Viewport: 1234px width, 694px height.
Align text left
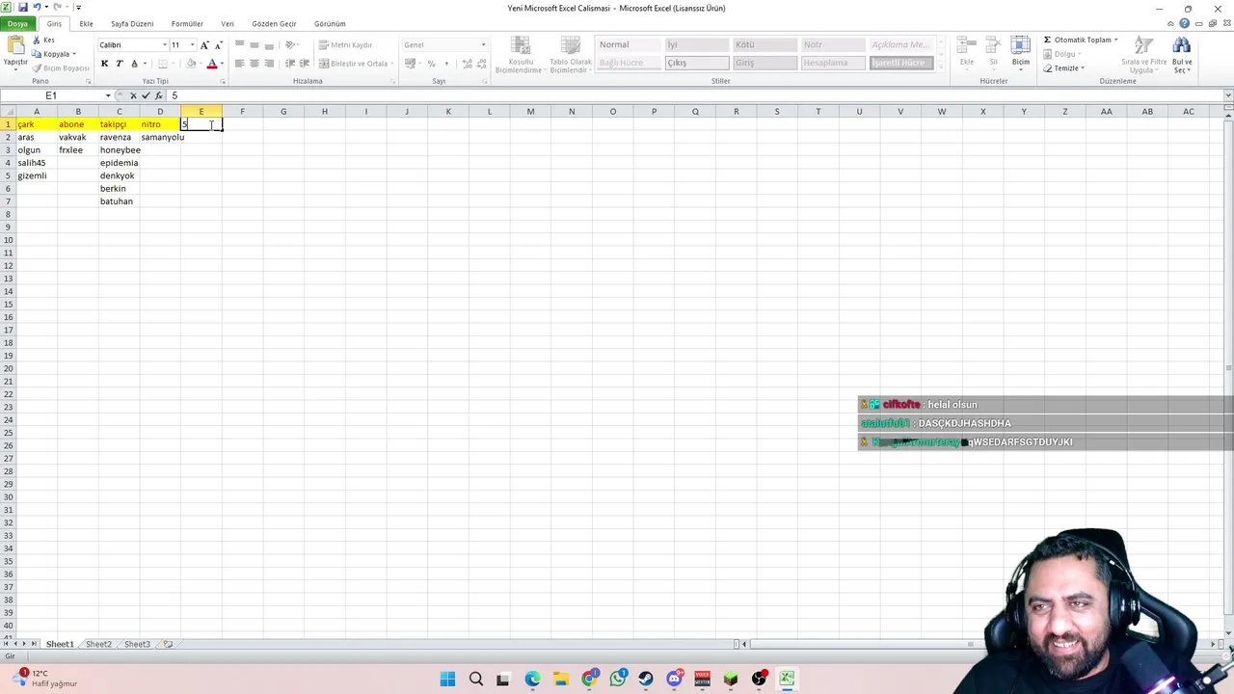pyautogui.click(x=239, y=64)
